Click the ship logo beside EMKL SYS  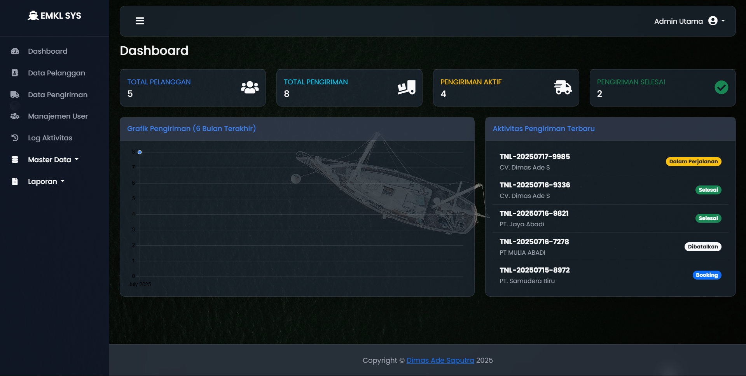pyautogui.click(x=33, y=15)
